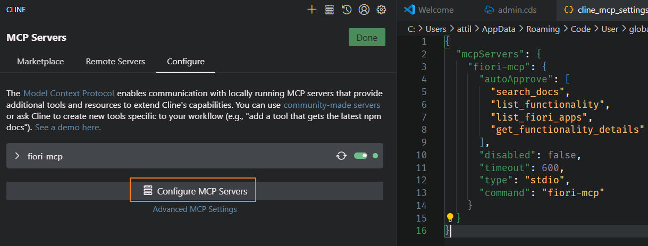The width and height of the screenshot is (648, 246).
Task: Click the "mcpServers" key in editor
Action: click(x=491, y=54)
